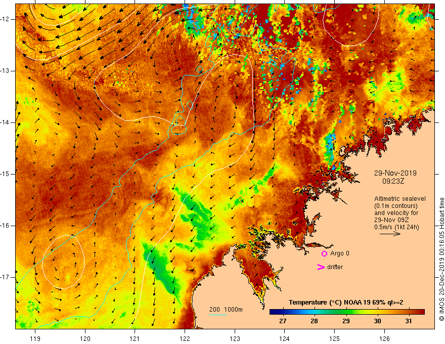Image resolution: width=445 pixels, height=344 pixels.
Task: Click longitude label 119 on bottom axis
Action: pyautogui.click(x=35, y=338)
